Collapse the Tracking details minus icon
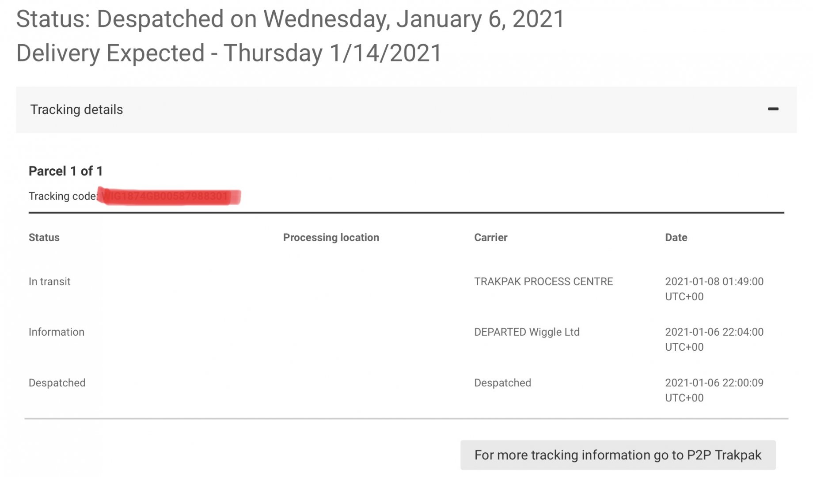This screenshot has height=477, width=813. (773, 109)
